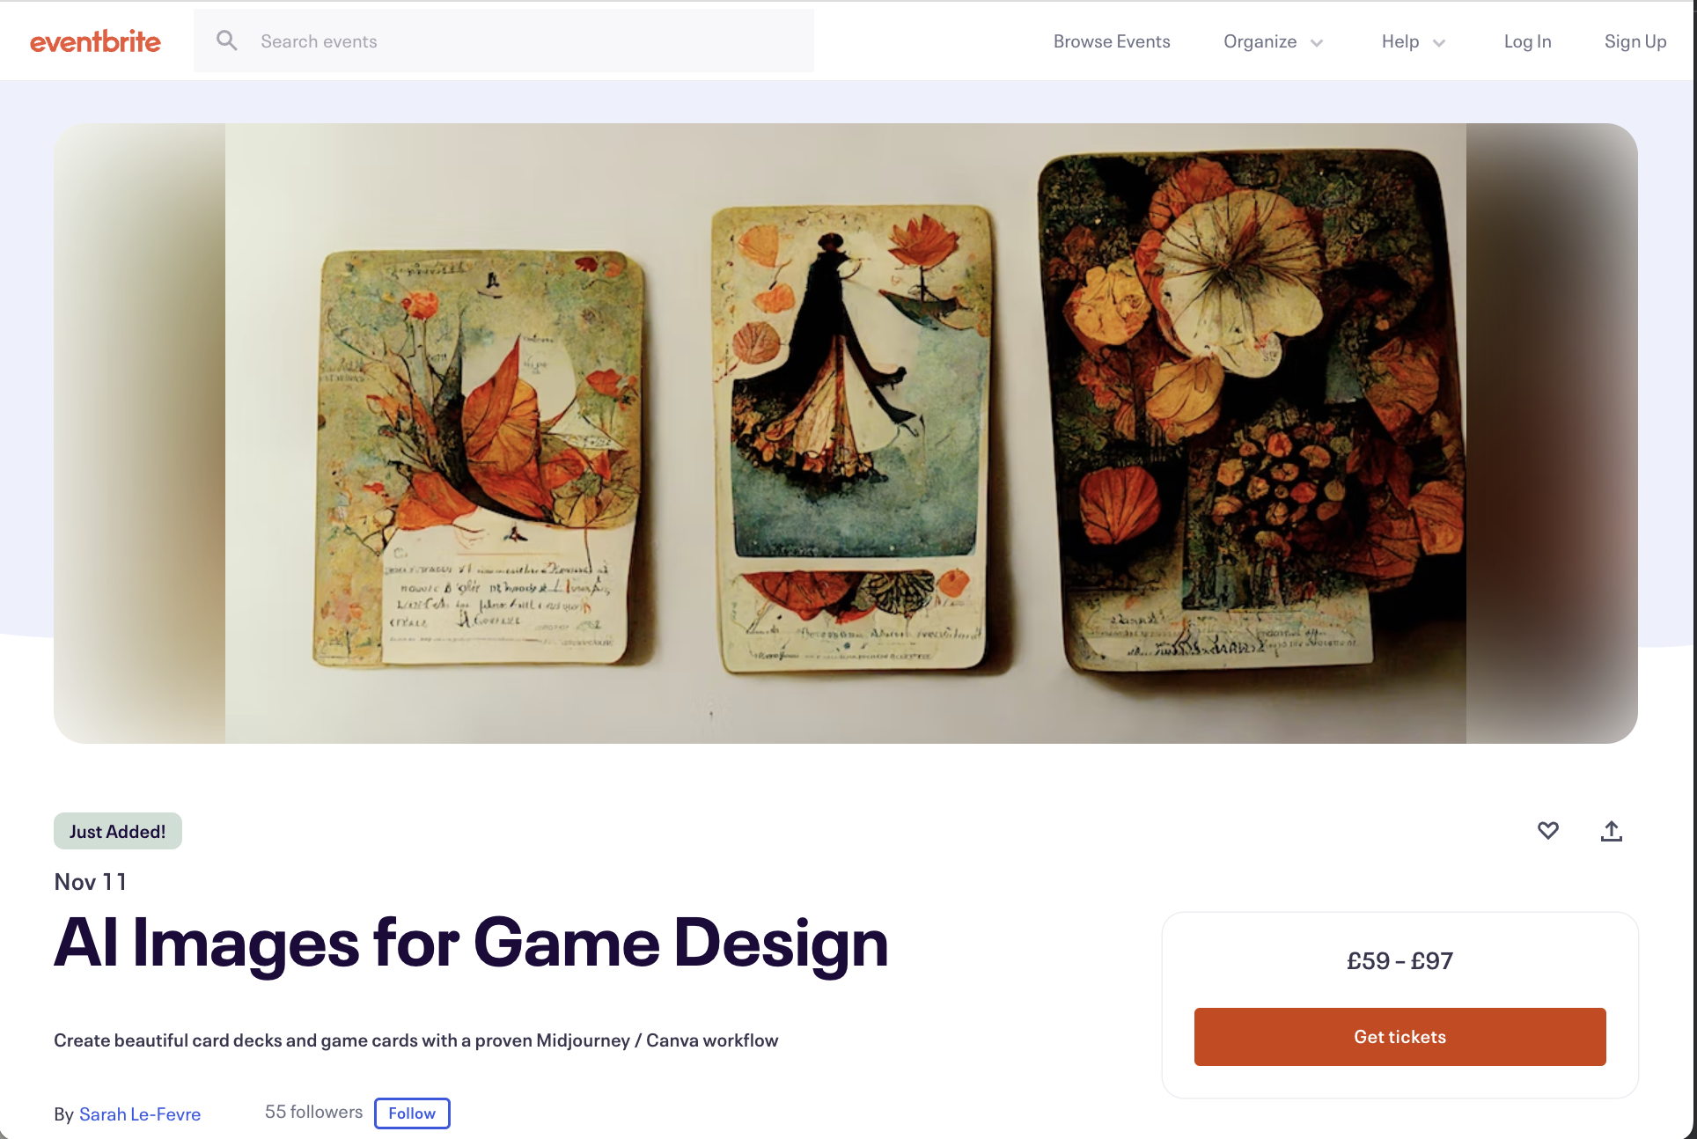This screenshot has width=1697, height=1139.
Task: Open the Help menu
Action: [x=1414, y=41]
